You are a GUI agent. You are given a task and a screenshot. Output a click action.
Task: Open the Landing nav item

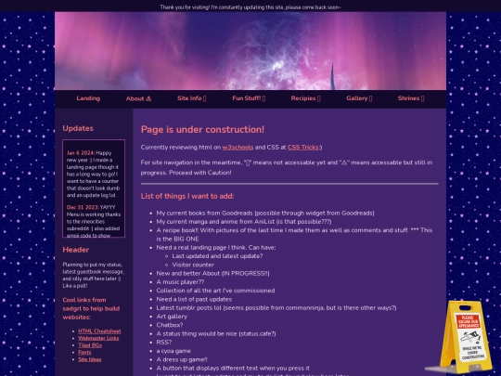[x=88, y=98]
